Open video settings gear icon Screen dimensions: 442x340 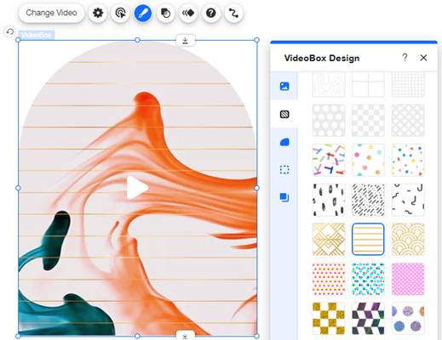(x=98, y=13)
